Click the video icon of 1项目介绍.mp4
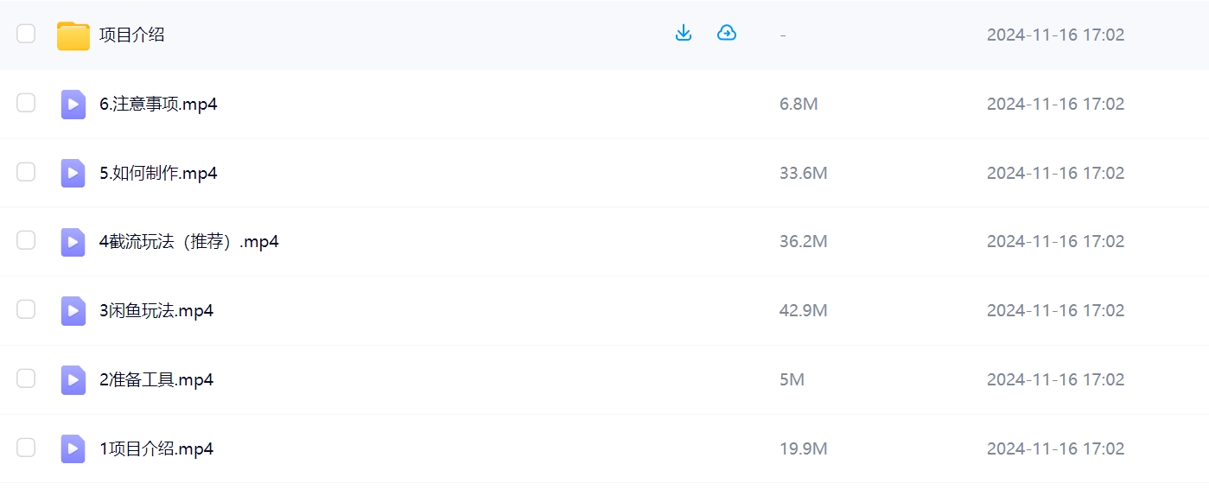This screenshot has height=496, width=1209. (73, 448)
